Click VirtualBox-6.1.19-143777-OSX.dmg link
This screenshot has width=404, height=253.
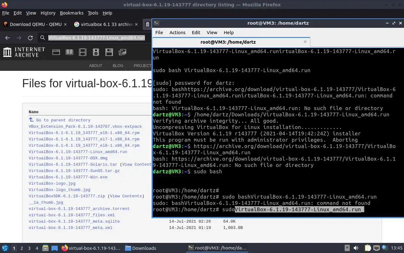coord(68,158)
